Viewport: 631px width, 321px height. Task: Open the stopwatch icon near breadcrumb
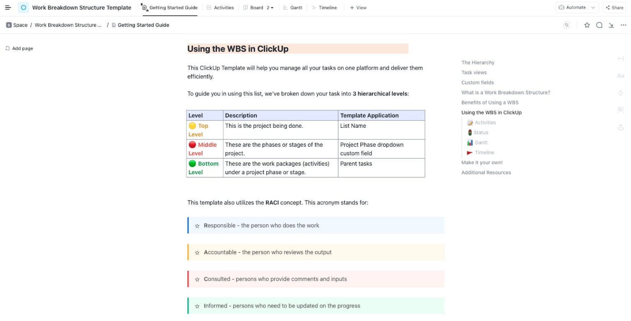coord(567,25)
